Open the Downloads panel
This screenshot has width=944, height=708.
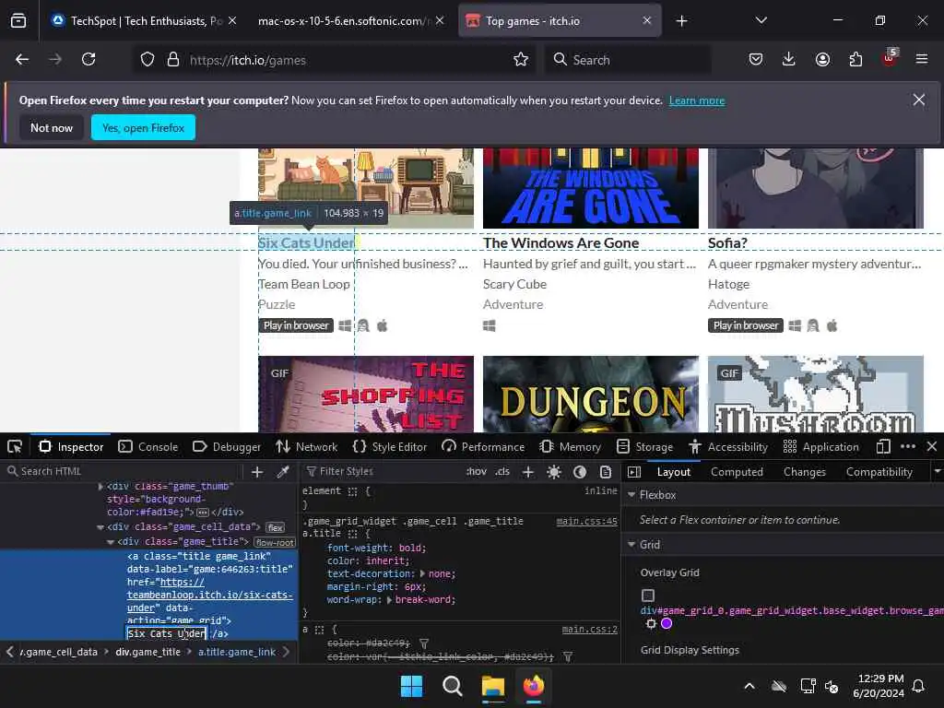click(789, 59)
